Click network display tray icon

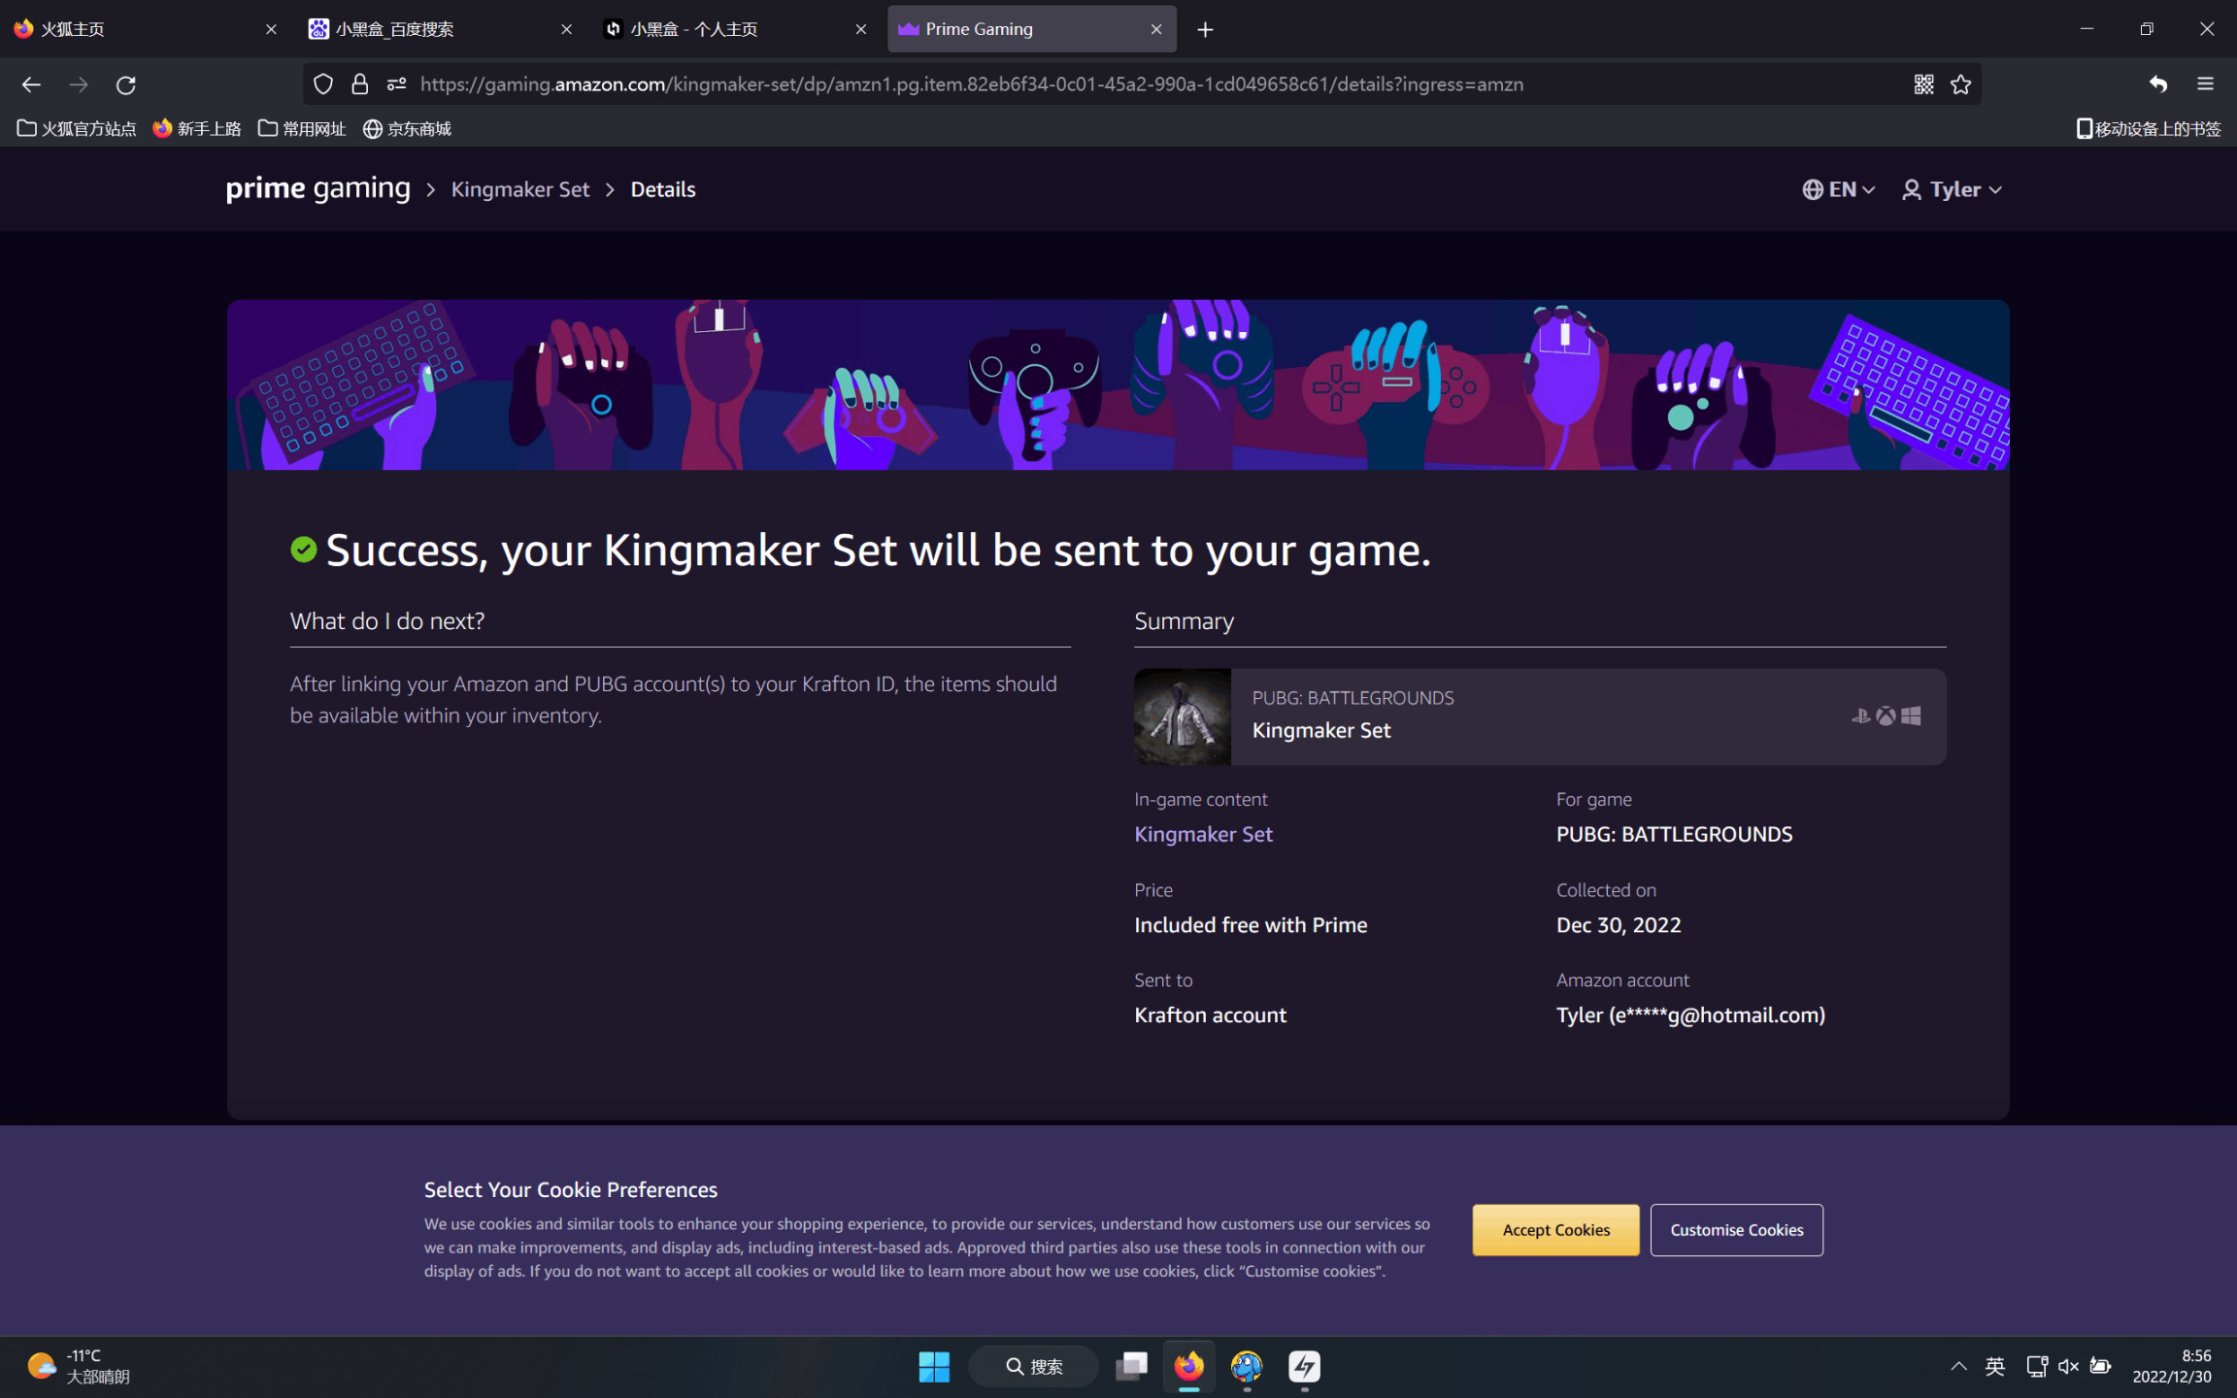pyautogui.click(x=2037, y=1367)
